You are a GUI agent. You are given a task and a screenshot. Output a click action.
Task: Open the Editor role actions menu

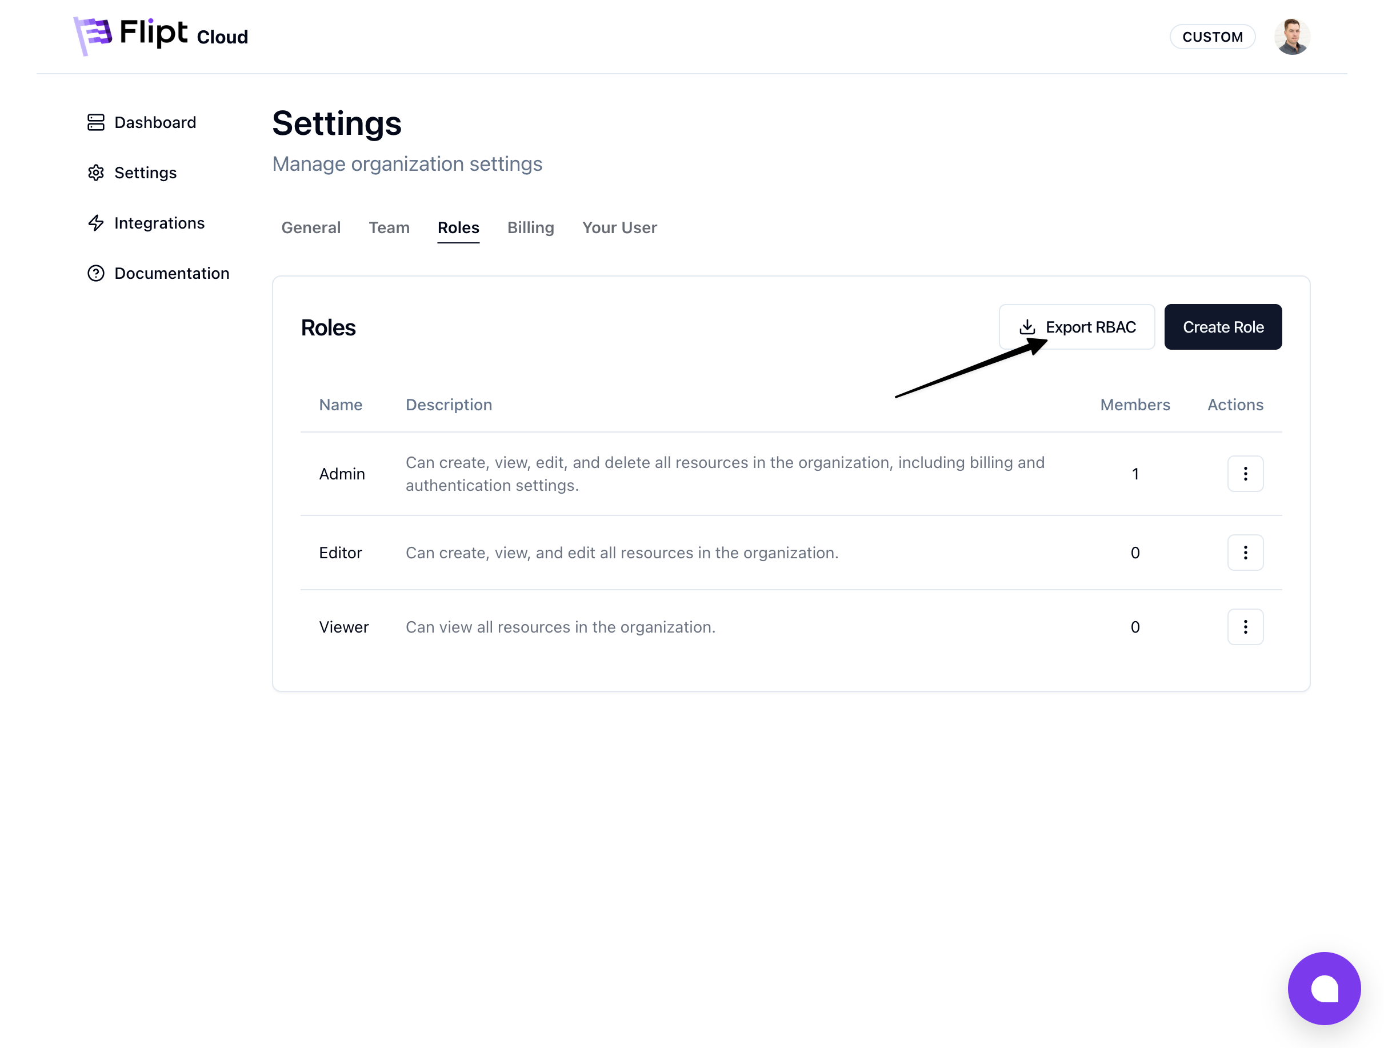click(x=1245, y=553)
